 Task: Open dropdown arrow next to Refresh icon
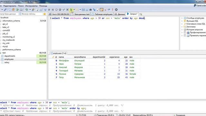[x=30, y=10]
